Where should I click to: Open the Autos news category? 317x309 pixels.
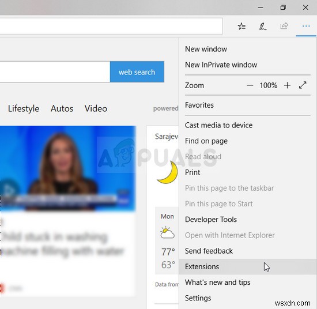pos(62,108)
